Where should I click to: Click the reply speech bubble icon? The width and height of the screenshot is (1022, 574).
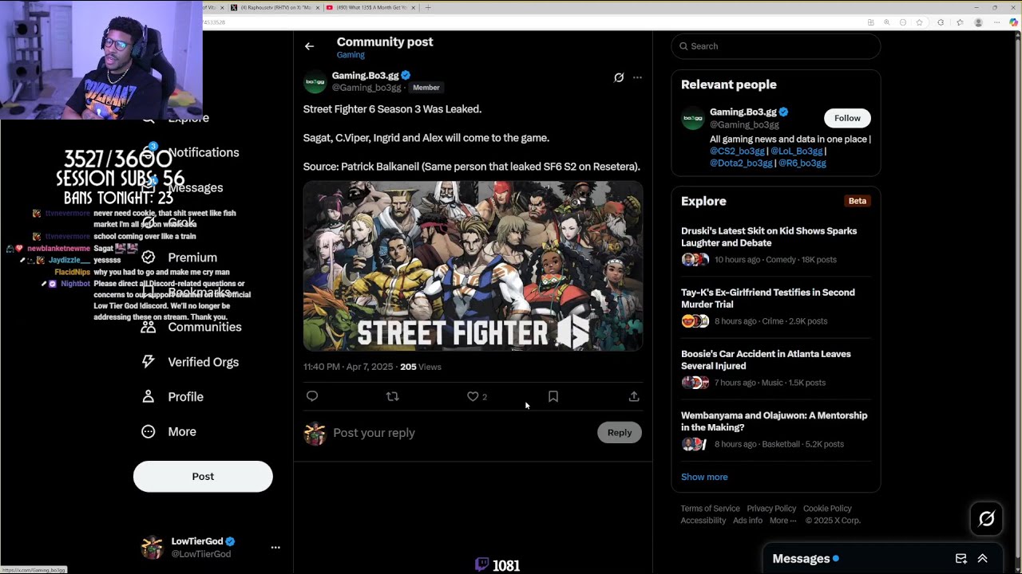[312, 396]
